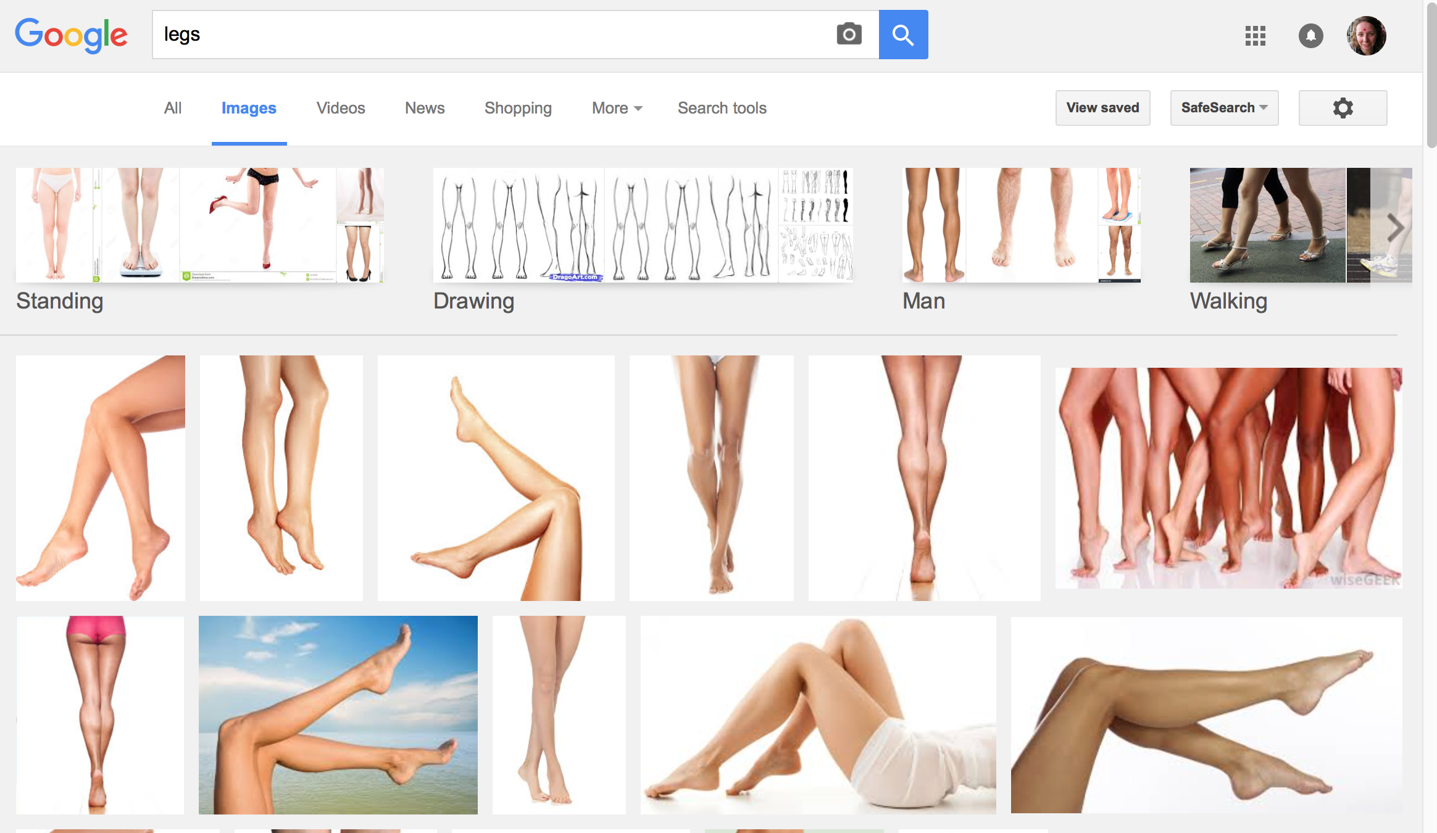Go to the All results tab
The width and height of the screenshot is (1437, 833).
[172, 108]
